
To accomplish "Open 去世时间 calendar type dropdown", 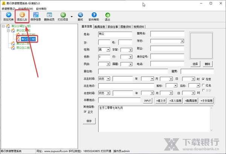I will pyautogui.click(x=108, y=93).
